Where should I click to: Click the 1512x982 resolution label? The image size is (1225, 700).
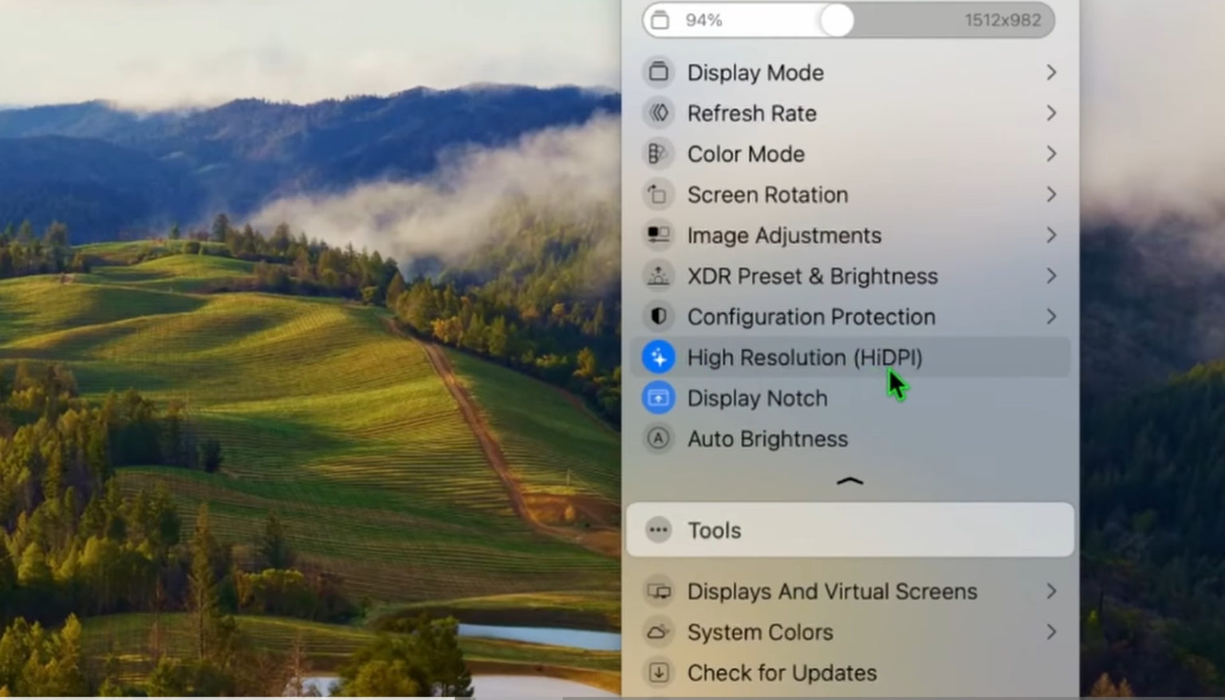click(1004, 20)
